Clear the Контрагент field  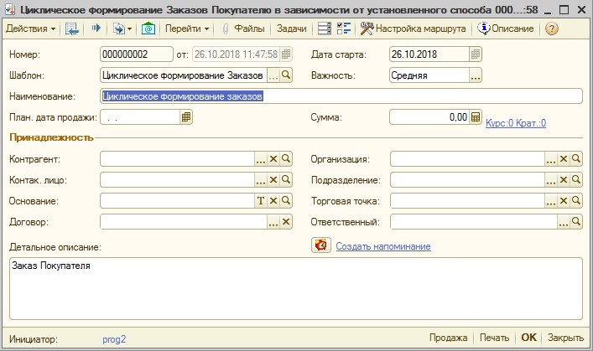coord(273,159)
